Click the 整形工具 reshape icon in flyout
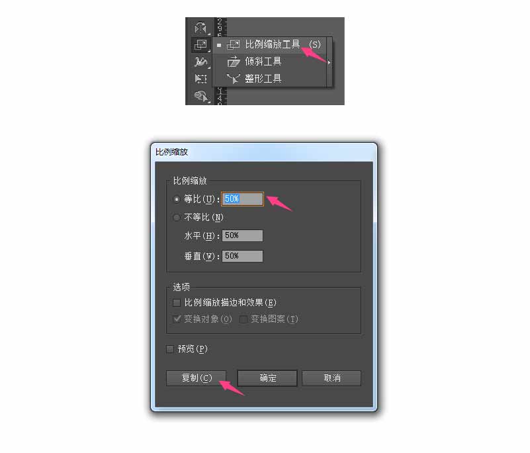Viewport: 530px width, 453px height. point(233,79)
